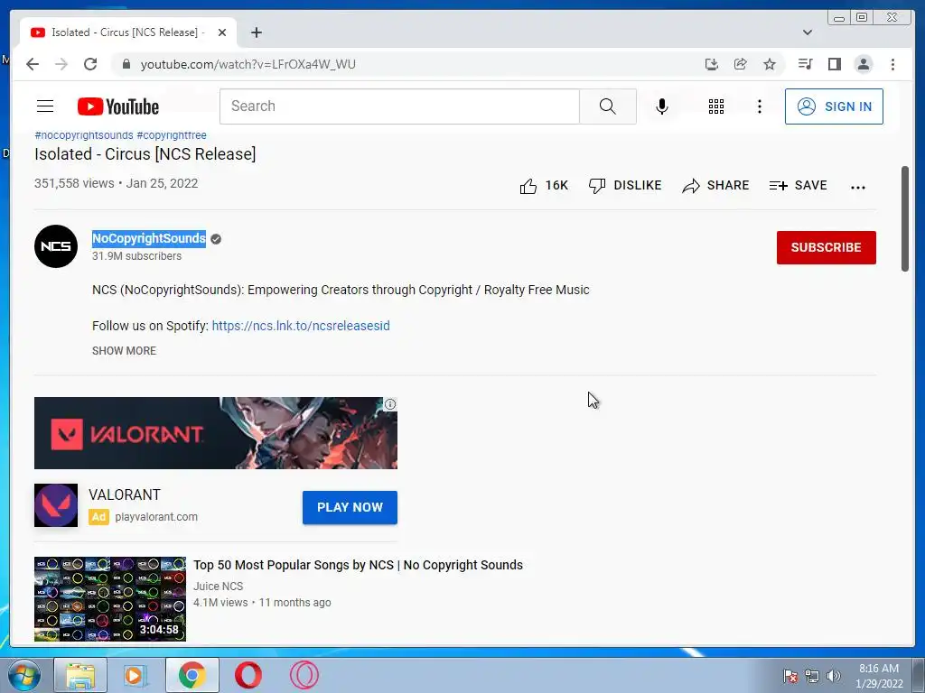Click the Chrome taskbar icon
925x693 pixels.
[192, 675]
